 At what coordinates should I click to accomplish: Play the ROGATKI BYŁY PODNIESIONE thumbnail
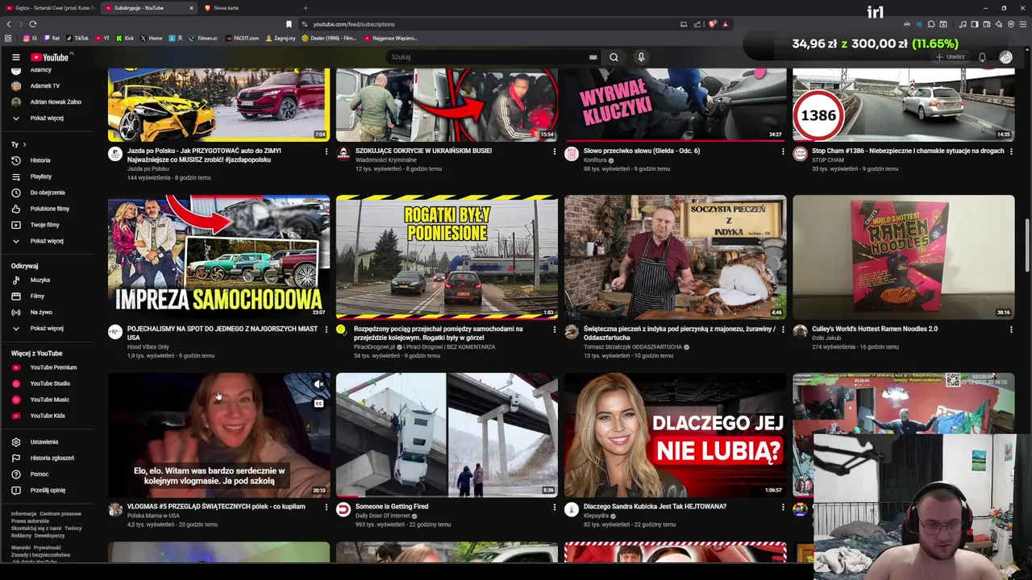pos(447,257)
